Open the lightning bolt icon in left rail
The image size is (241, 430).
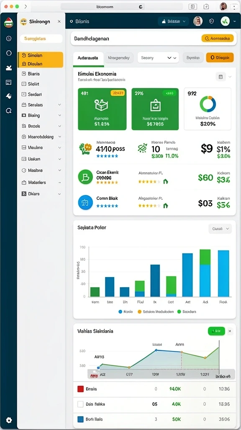(9, 96)
